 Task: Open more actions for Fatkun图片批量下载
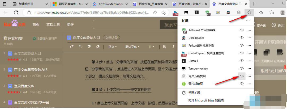coord(249,45)
